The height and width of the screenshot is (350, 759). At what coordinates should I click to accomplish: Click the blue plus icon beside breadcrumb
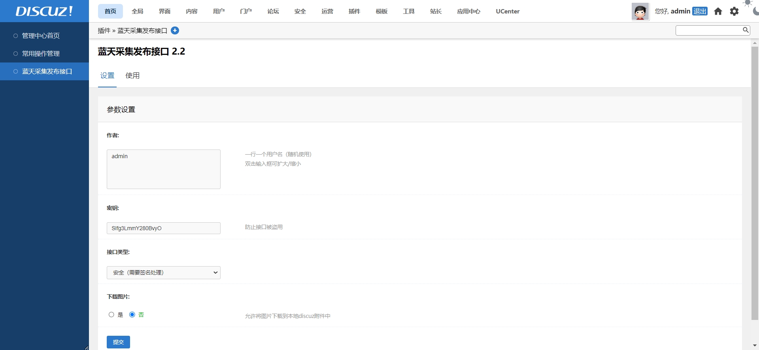point(175,30)
